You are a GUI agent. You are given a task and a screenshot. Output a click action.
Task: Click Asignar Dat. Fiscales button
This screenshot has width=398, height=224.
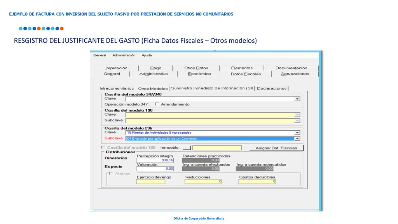276,148
